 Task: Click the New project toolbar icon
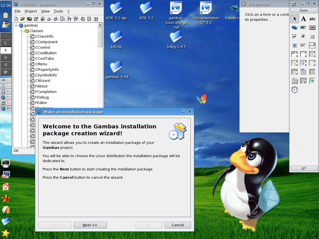coord(16,19)
